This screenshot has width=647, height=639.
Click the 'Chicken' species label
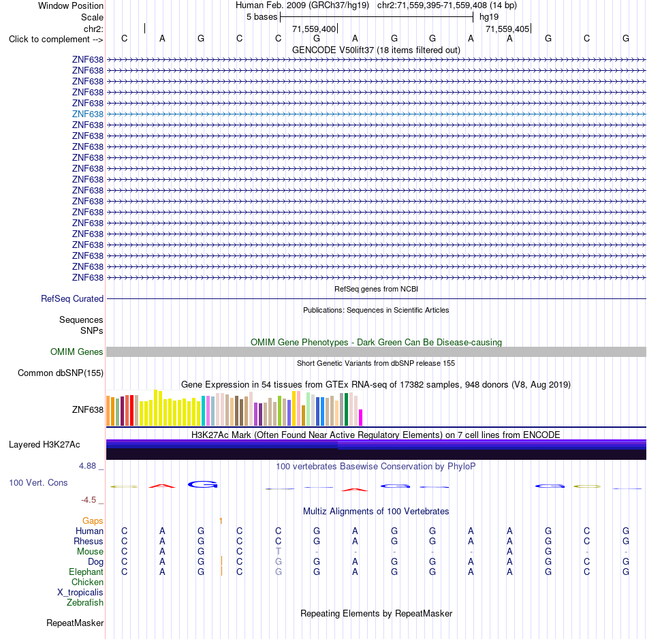[87, 582]
